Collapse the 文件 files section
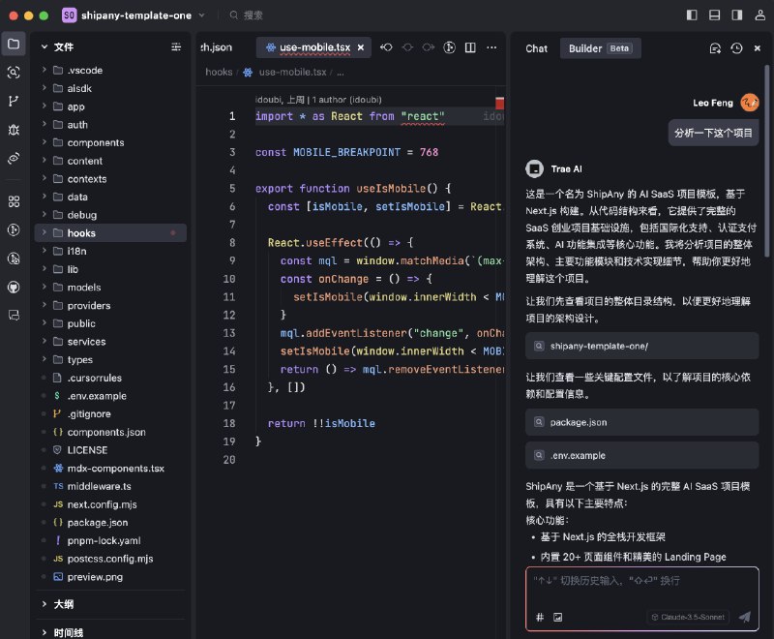Screen dimensions: 774x639 [x=45, y=46]
